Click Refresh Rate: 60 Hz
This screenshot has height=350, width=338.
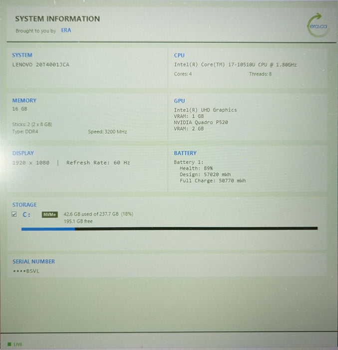(98, 162)
